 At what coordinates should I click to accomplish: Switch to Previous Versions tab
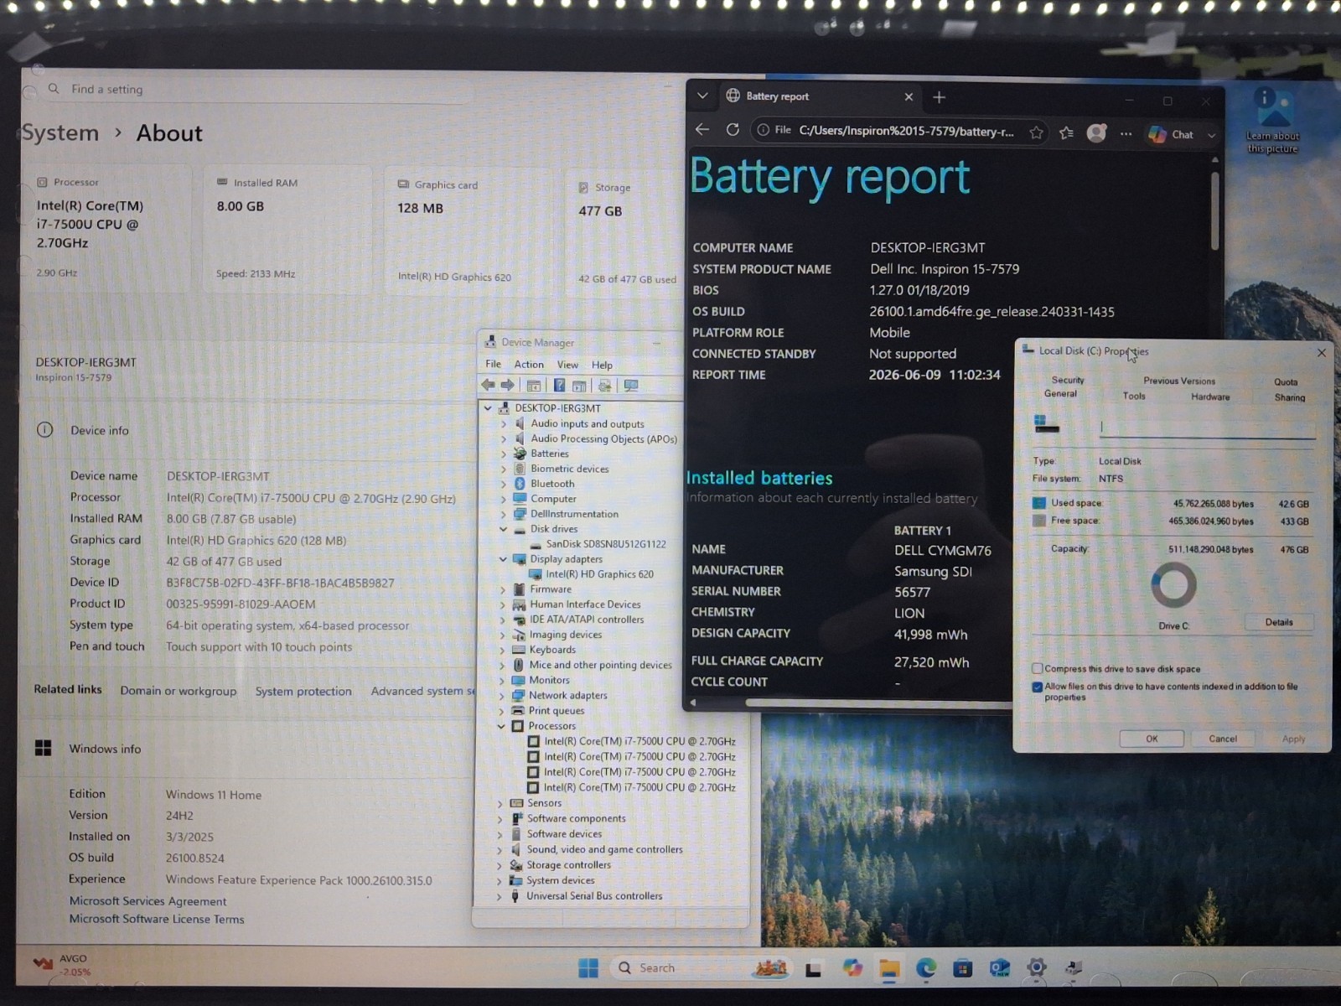point(1179,381)
